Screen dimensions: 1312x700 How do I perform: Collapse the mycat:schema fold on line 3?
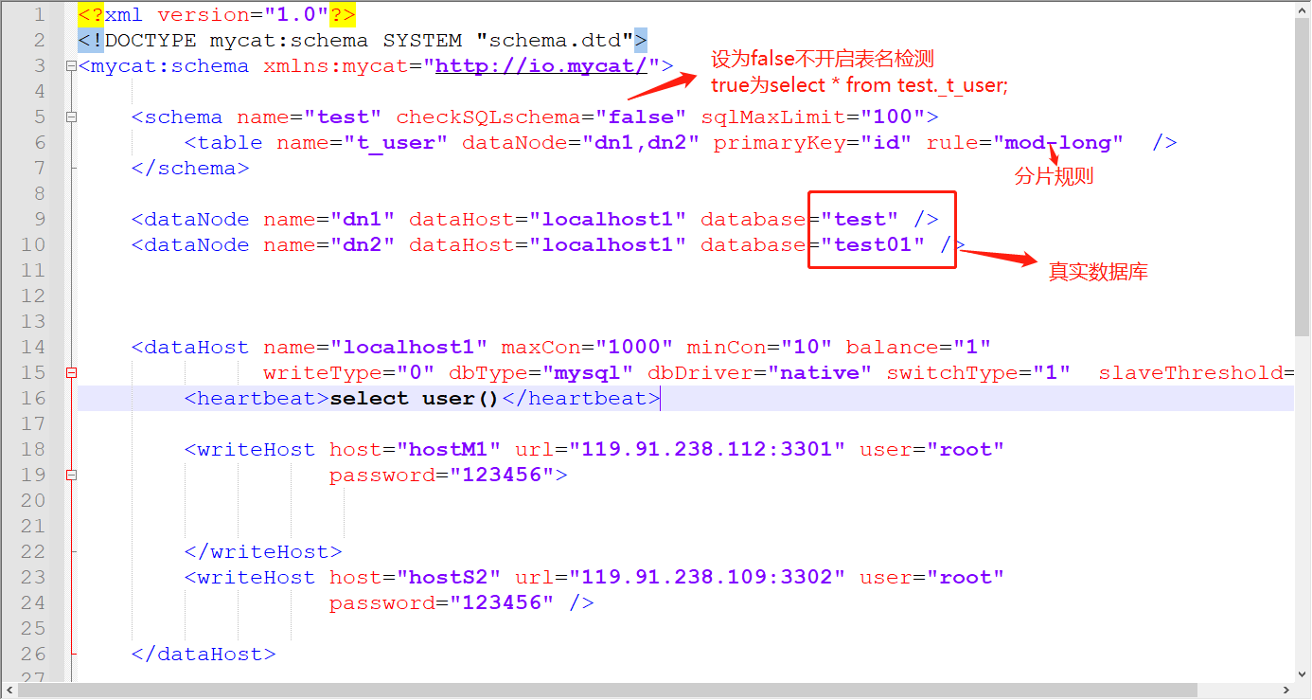click(71, 66)
